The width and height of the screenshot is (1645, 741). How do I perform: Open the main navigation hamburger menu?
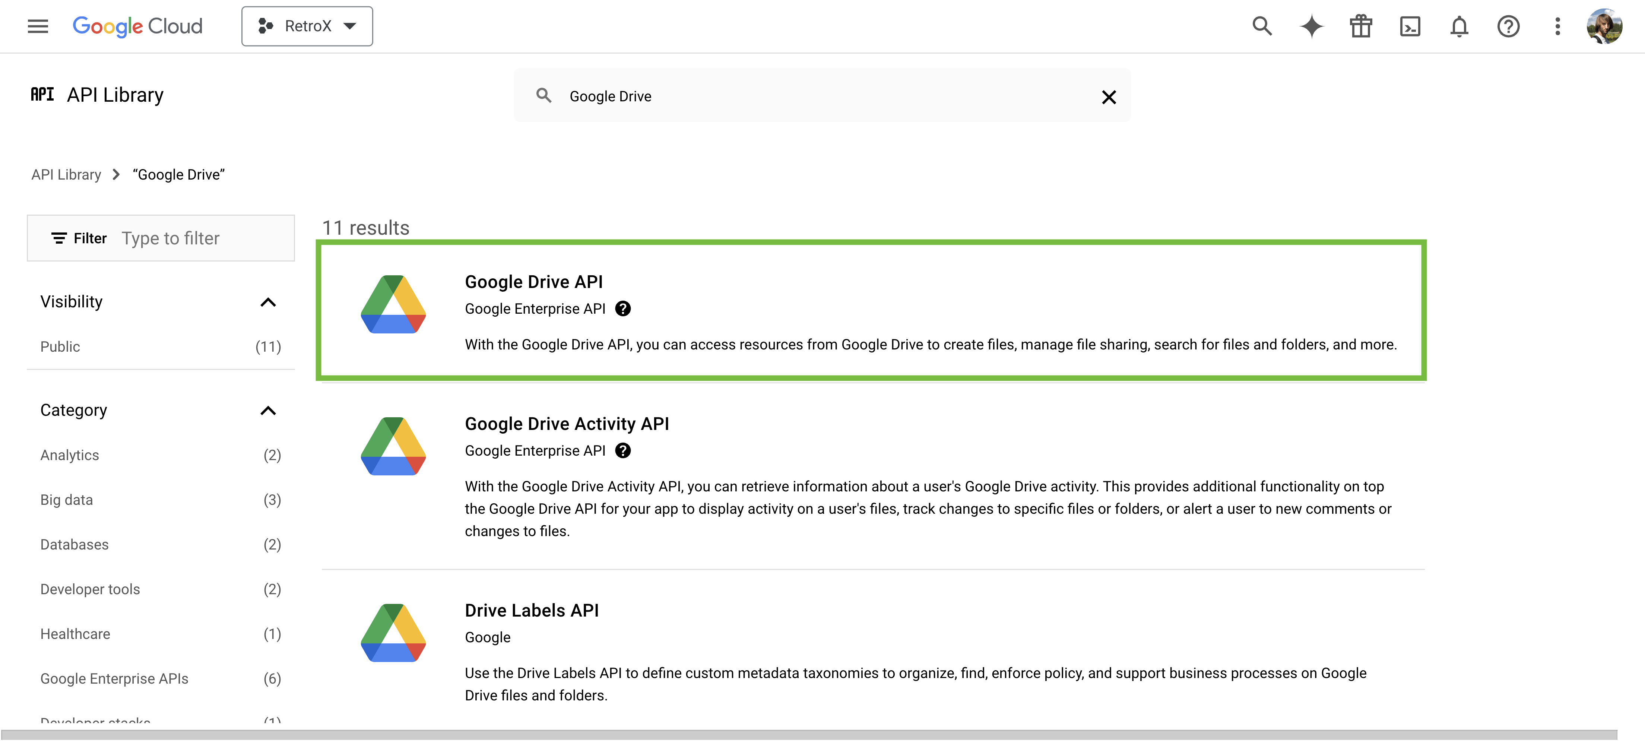coord(38,26)
